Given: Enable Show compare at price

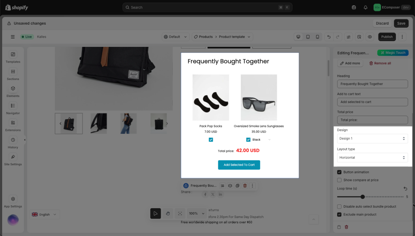Looking at the screenshot, I should [340, 180].
